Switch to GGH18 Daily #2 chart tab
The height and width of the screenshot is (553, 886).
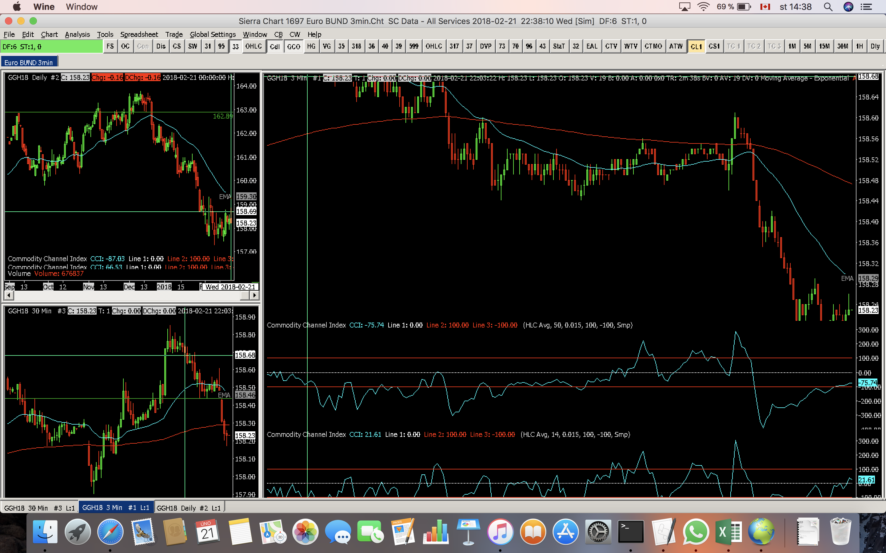189,508
